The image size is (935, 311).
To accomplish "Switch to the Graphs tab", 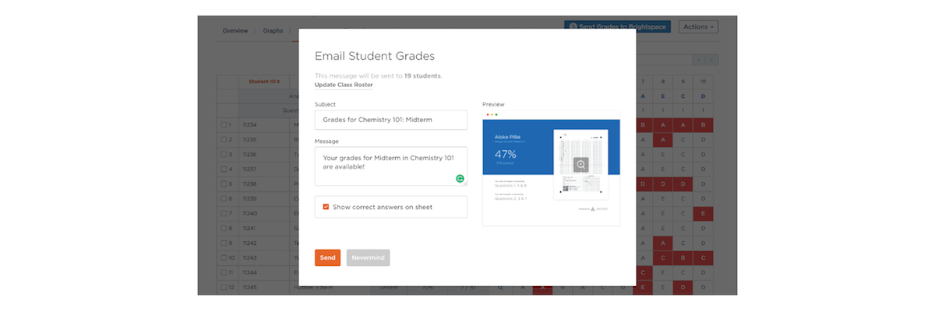I will point(273,31).
